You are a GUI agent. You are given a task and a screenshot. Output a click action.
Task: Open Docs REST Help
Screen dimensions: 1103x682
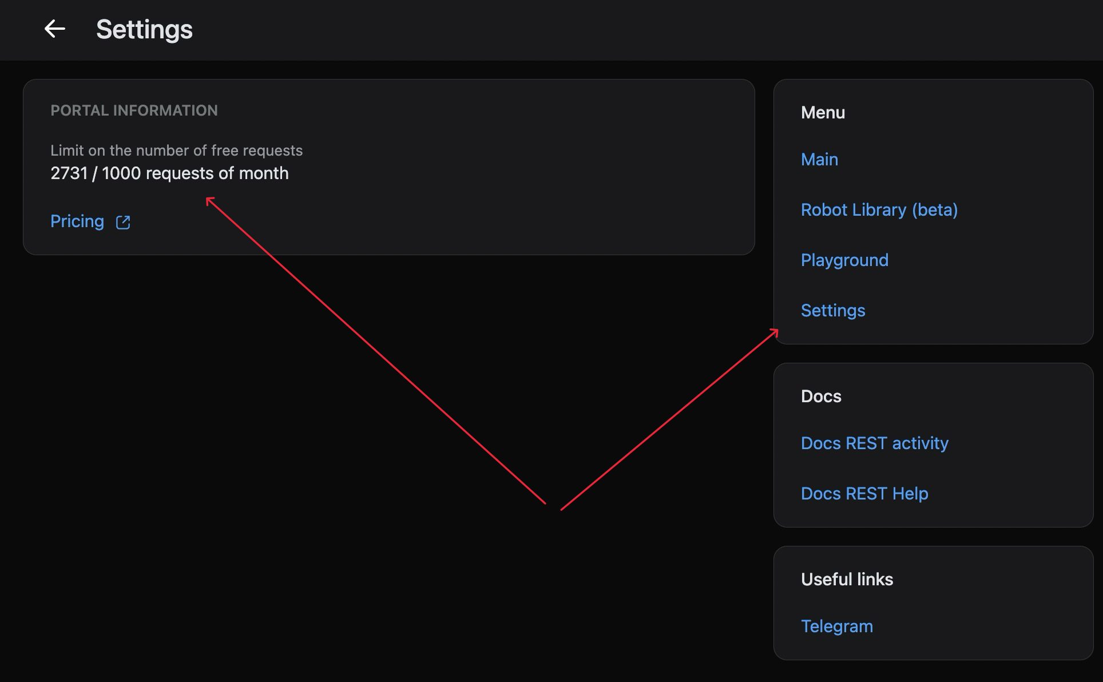pos(864,493)
